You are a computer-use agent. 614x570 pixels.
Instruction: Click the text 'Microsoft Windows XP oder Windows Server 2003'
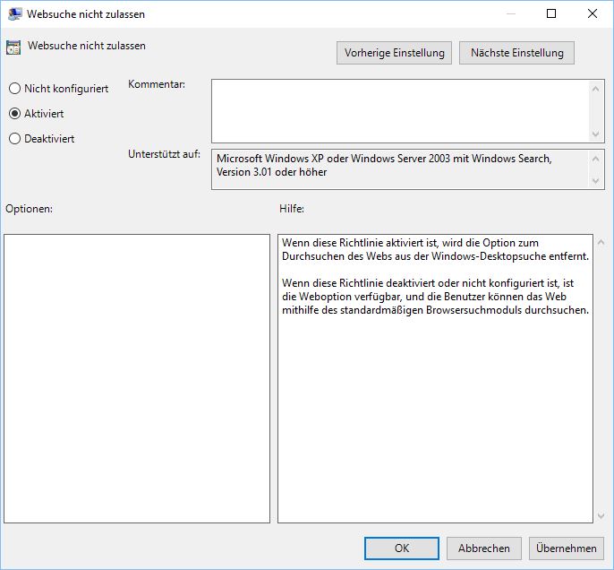pyautogui.click(x=333, y=159)
